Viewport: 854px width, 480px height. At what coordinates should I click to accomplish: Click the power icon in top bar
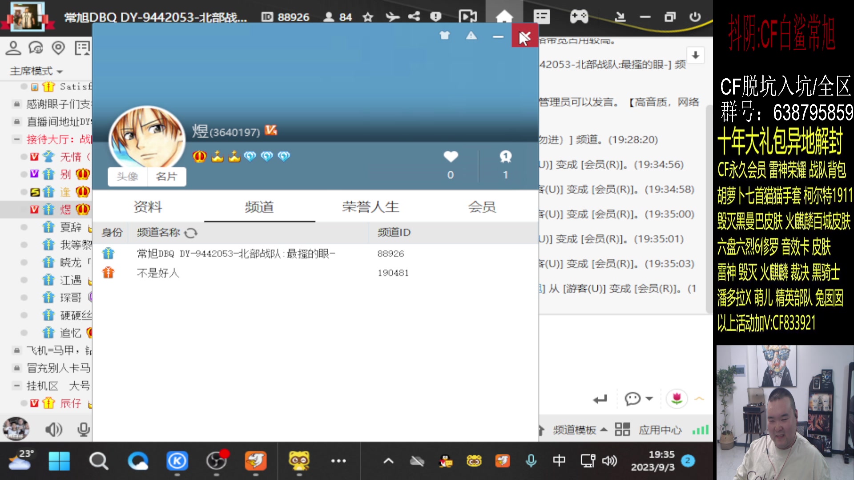[695, 17]
